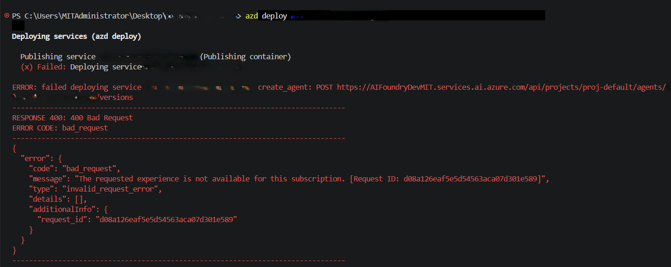Click the 'deploy' argument after azd
Viewport: 671px width, 267px height.
coord(274,16)
